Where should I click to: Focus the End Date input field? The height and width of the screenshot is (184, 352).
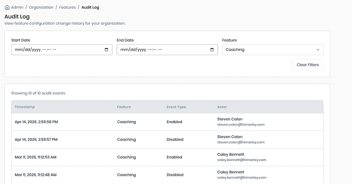click(x=163, y=50)
